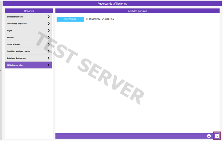This screenshot has width=223, height=141.
Task: Select the Total por delegación text
Action: [x=16, y=58]
